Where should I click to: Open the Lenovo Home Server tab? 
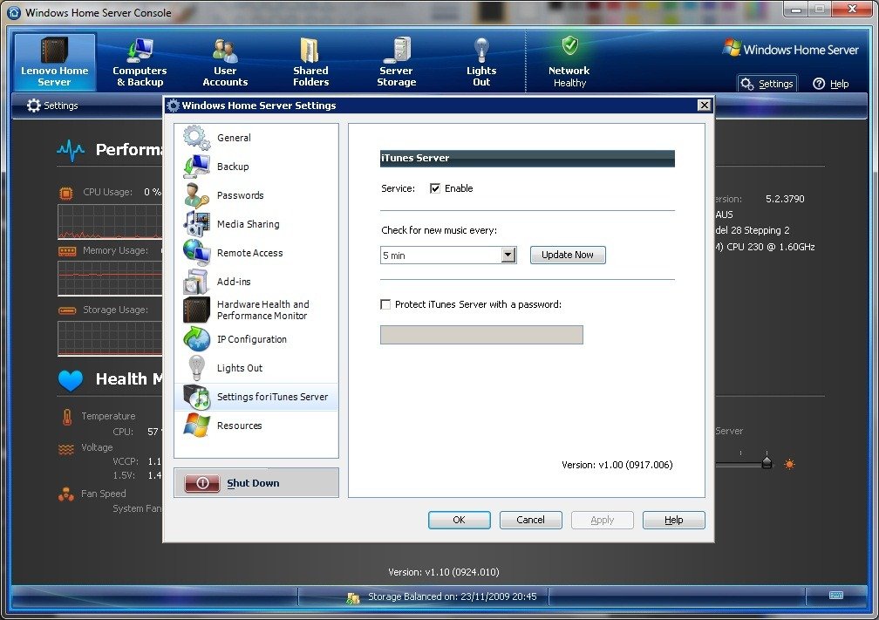pyautogui.click(x=54, y=62)
